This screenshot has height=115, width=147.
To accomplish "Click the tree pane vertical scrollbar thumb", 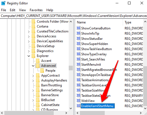I will 71,68.
